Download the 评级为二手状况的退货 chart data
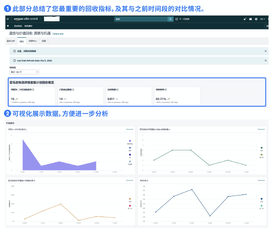Viewport: 274px width, 228px height. (130, 129)
